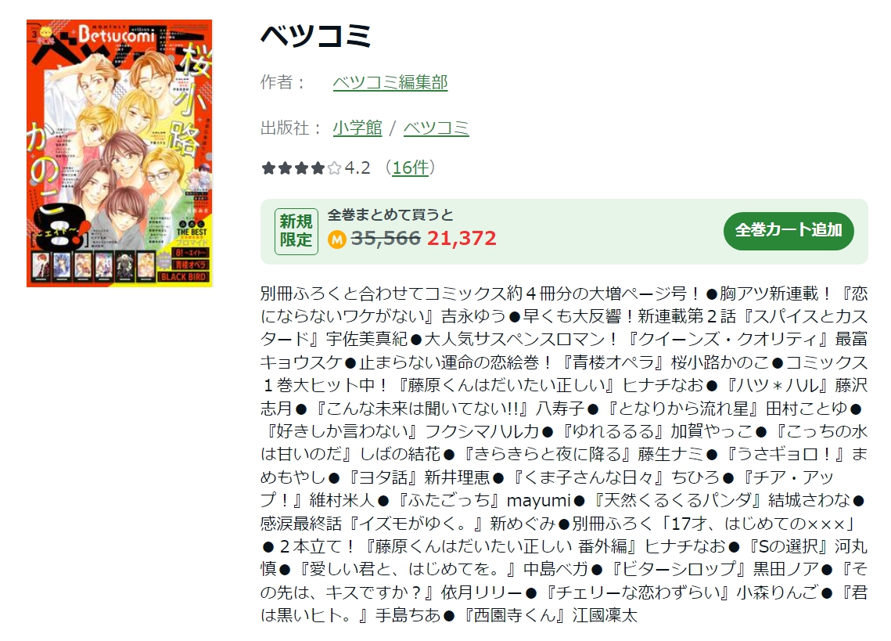Click the Betsucomi magazine cover thumbnail
Viewport: 891px width, 641px height.
click(120, 153)
